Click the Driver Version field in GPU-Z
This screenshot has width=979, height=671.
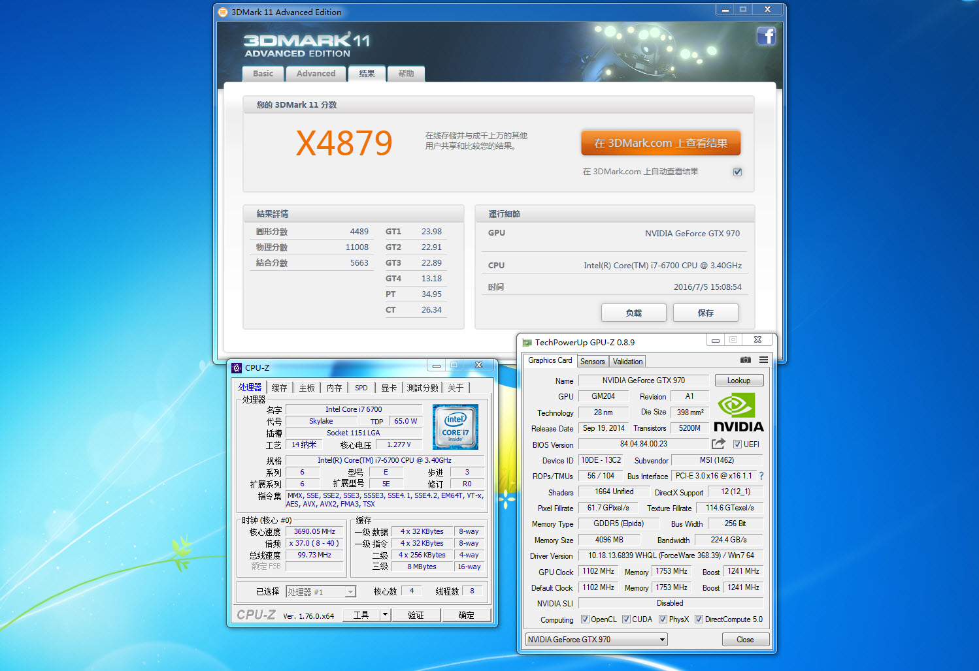pyautogui.click(x=671, y=555)
